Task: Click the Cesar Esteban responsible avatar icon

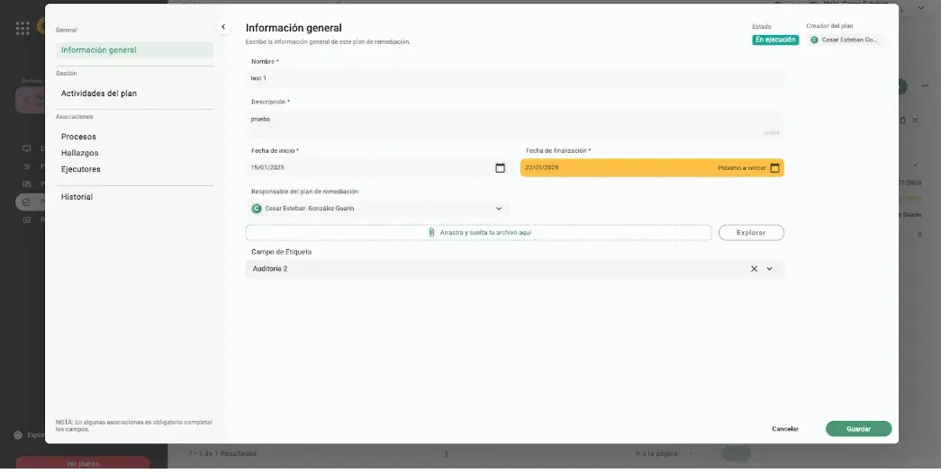Action: (x=257, y=209)
